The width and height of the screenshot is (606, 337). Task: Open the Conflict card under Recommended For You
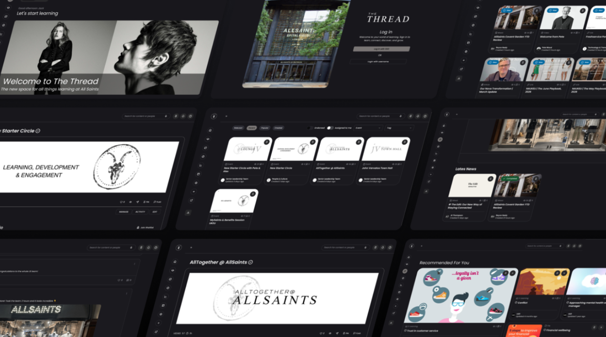coord(539,294)
